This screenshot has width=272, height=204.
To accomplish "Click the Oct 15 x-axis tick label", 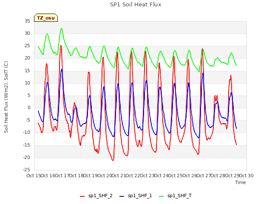I will coord(34,176).
